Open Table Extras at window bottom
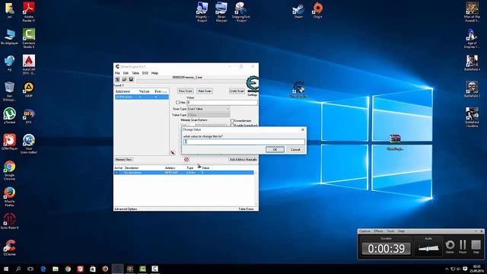 point(247,209)
